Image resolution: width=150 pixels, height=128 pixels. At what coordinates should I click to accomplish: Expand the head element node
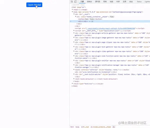coord(72,9)
